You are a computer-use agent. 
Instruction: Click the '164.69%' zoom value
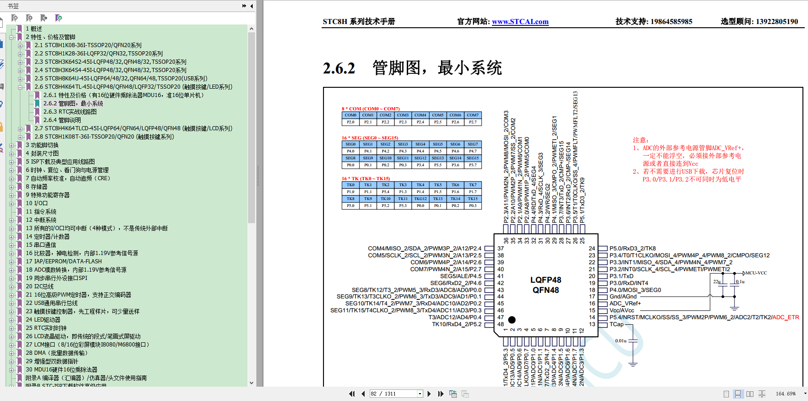point(786,394)
